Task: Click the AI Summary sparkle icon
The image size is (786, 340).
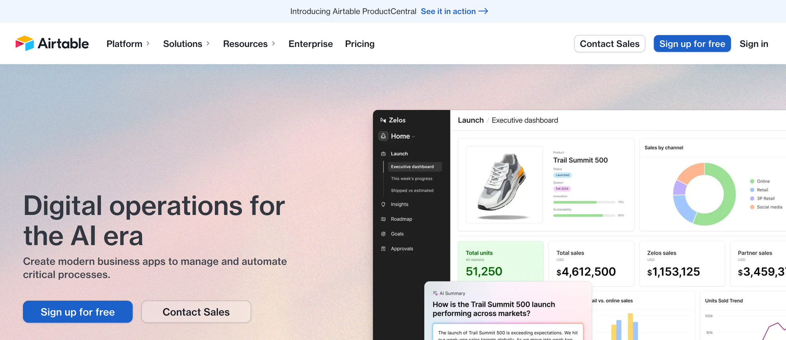Action: 435,293
